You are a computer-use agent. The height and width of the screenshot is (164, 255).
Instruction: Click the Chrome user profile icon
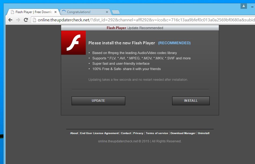click(x=244, y=6)
